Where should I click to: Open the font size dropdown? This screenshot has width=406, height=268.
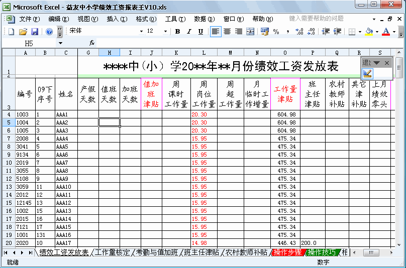tap(165, 31)
